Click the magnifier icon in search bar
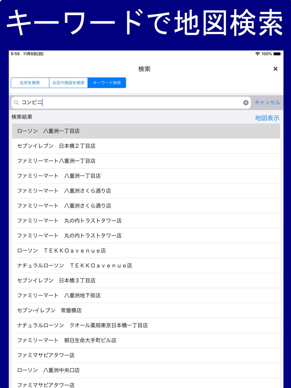 16,103
